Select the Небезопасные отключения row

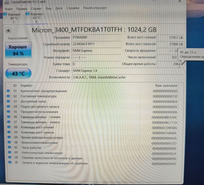click(x=92, y=153)
